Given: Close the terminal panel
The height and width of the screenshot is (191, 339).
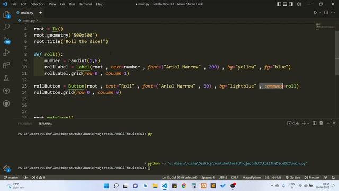Looking at the screenshot, I should (334, 123).
